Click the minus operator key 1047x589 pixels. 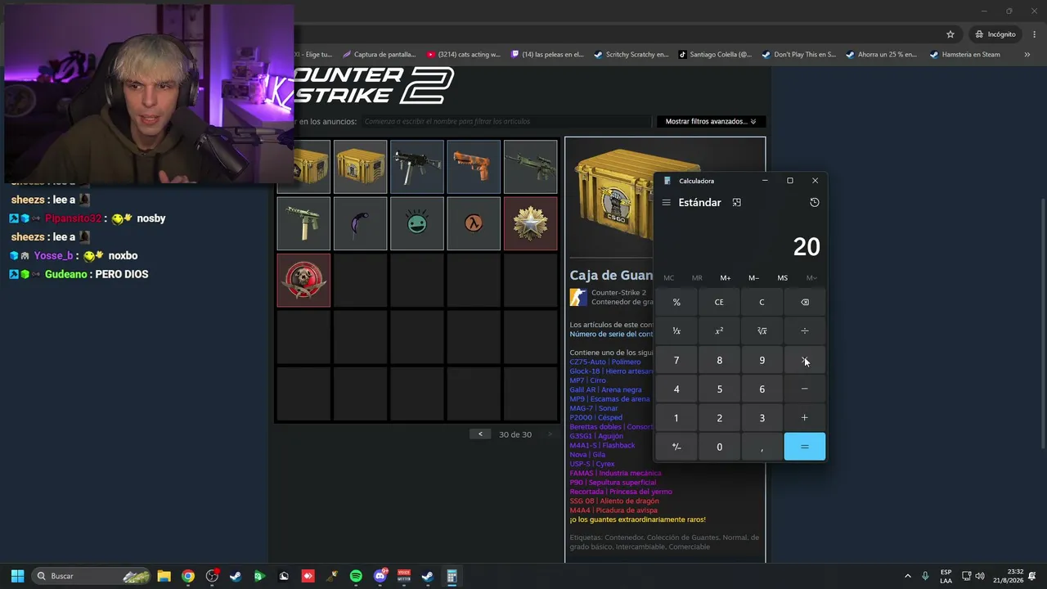(x=805, y=389)
